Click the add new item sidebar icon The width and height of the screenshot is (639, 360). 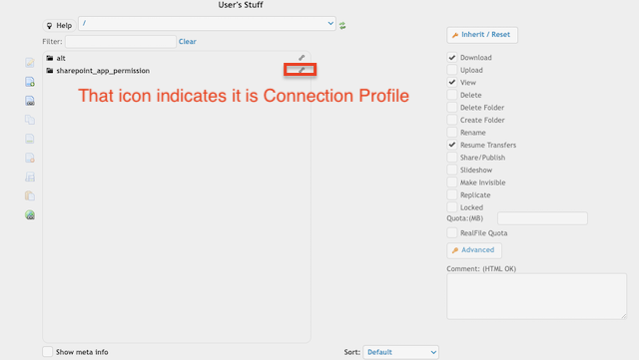30,82
